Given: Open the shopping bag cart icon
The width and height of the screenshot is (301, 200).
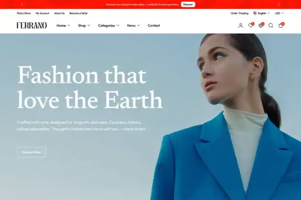Looking at the screenshot, I should [x=281, y=25].
